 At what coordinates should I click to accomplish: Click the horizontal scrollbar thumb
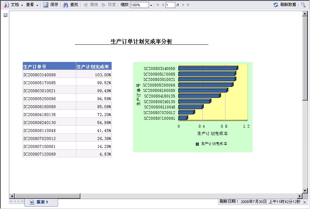[47, 196]
